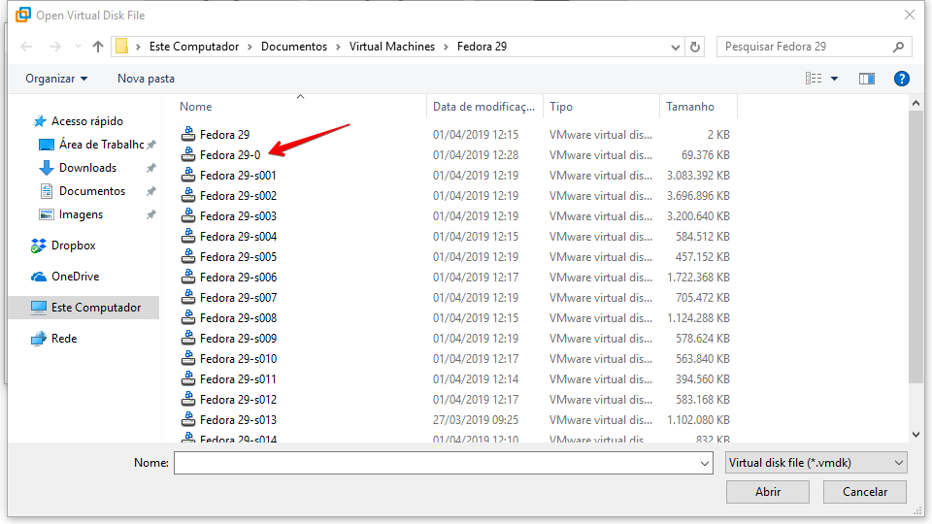This screenshot has width=932, height=524.
Task: Open the address bar history dropdown
Action: 677,47
